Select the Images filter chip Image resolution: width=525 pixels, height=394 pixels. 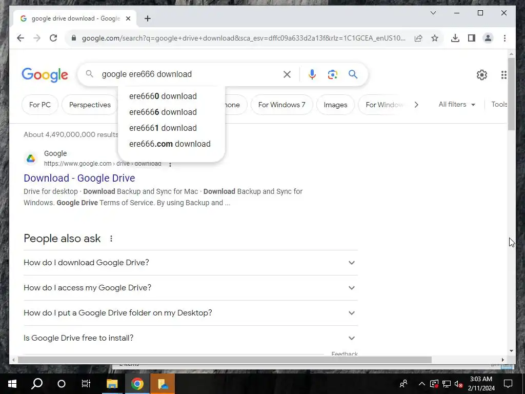tap(335, 105)
